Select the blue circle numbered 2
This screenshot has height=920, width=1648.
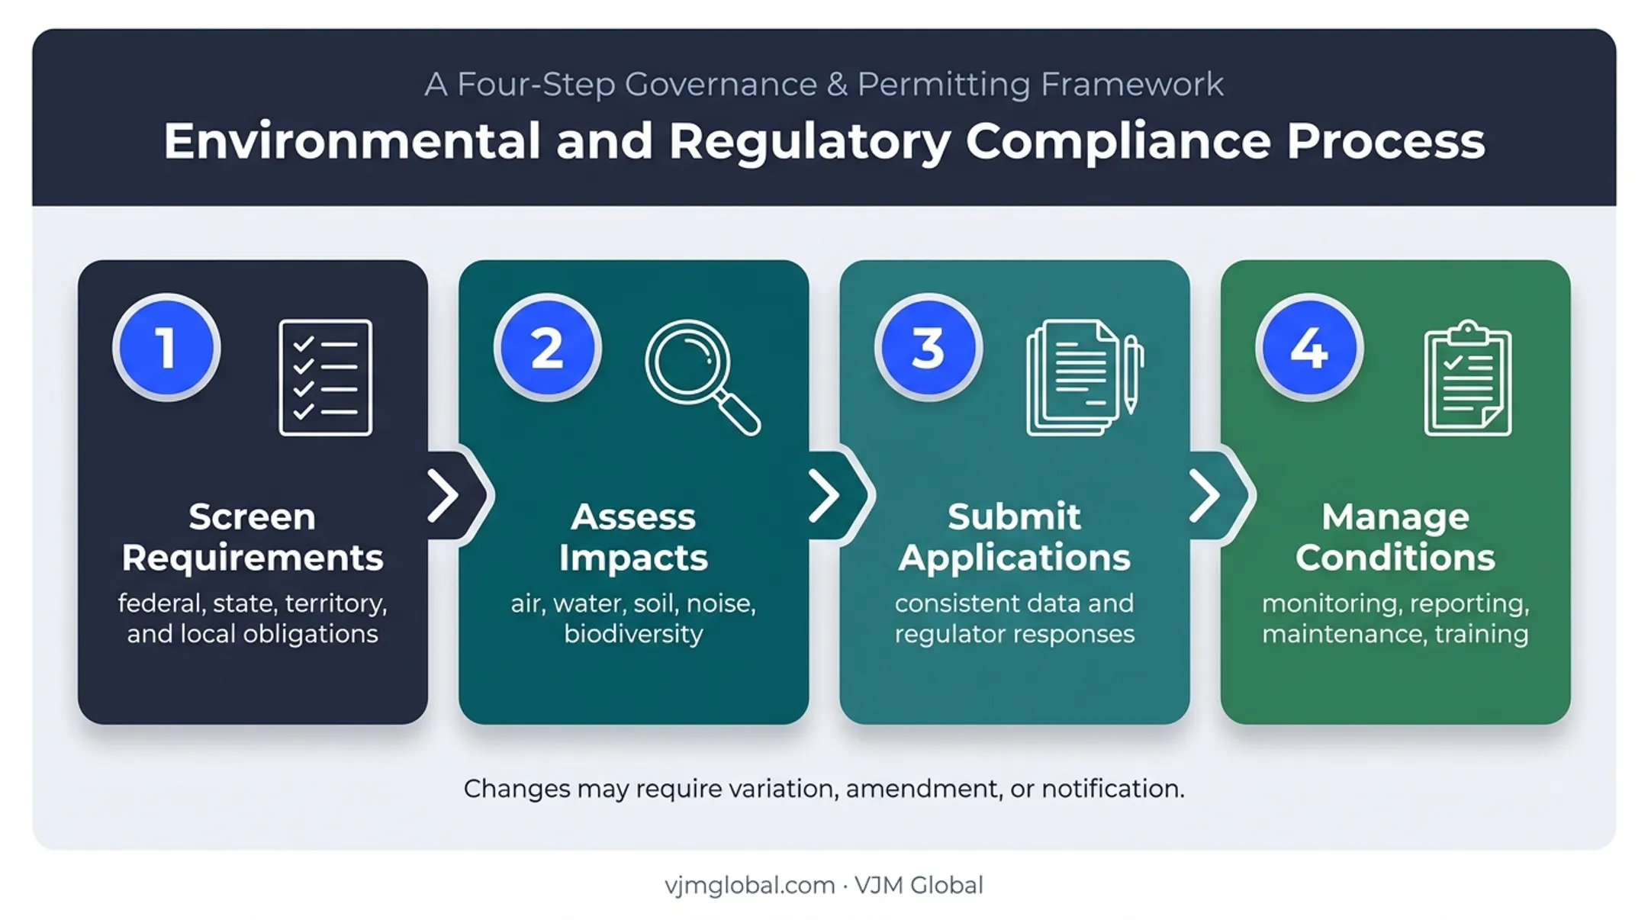tap(547, 348)
